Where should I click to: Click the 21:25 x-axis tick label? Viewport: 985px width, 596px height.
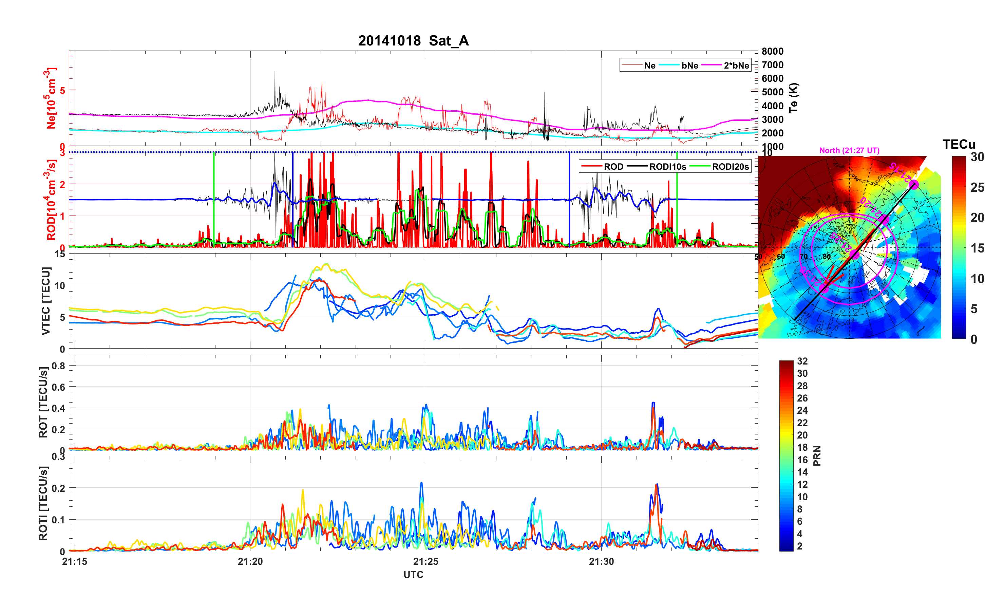(x=426, y=562)
